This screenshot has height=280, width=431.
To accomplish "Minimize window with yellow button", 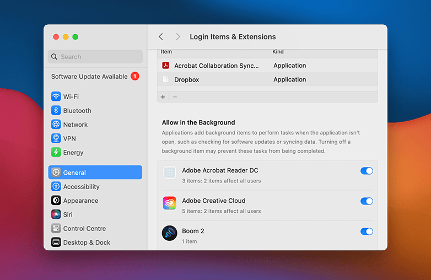I will (x=66, y=37).
